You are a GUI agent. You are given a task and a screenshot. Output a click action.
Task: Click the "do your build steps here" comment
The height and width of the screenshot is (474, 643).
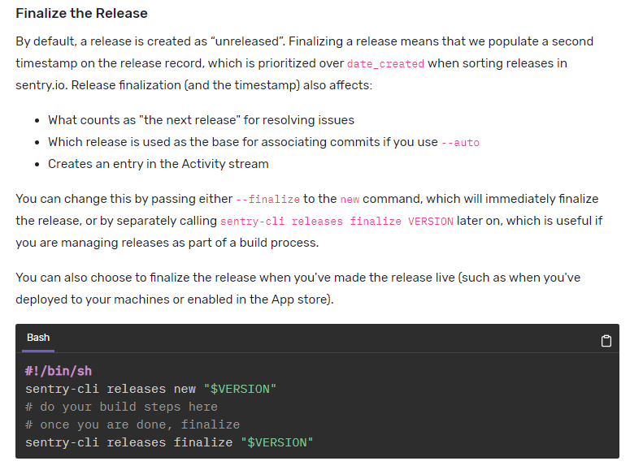pos(121,407)
